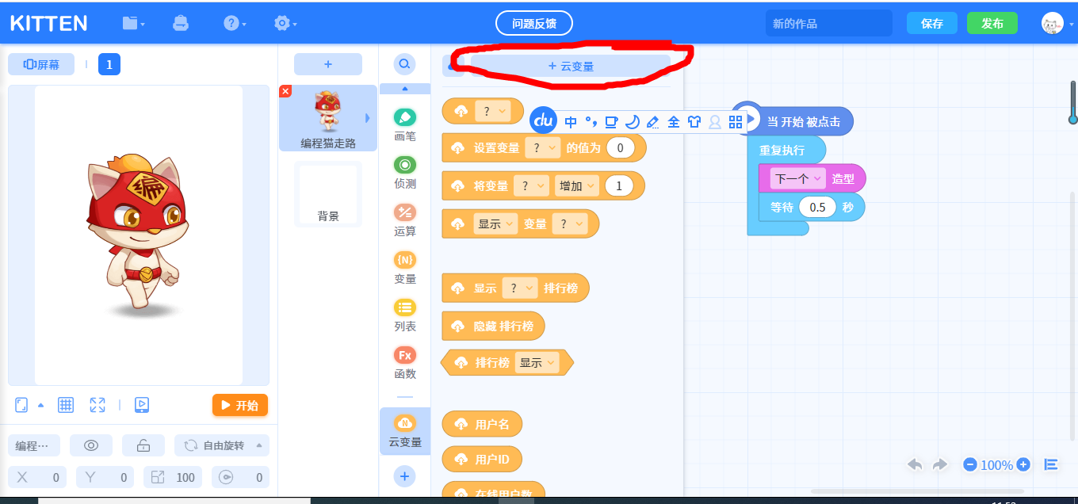The height and width of the screenshot is (504, 1078).
Task: Collapse category list with up arrow
Action: [405, 89]
